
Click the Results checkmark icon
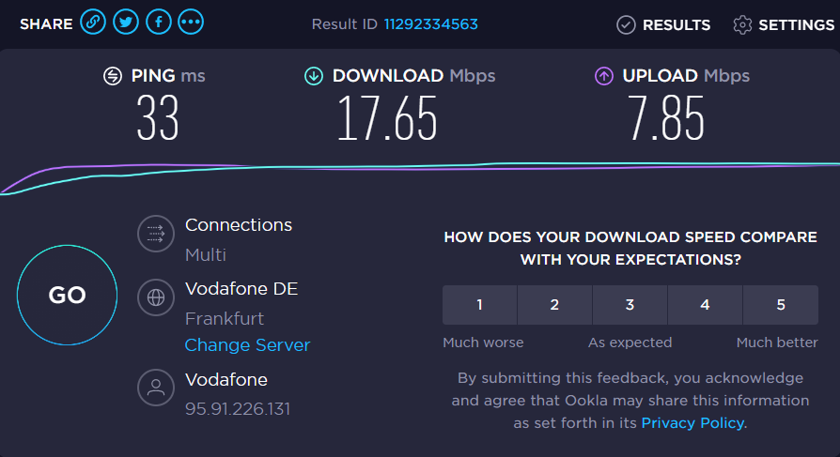[626, 24]
